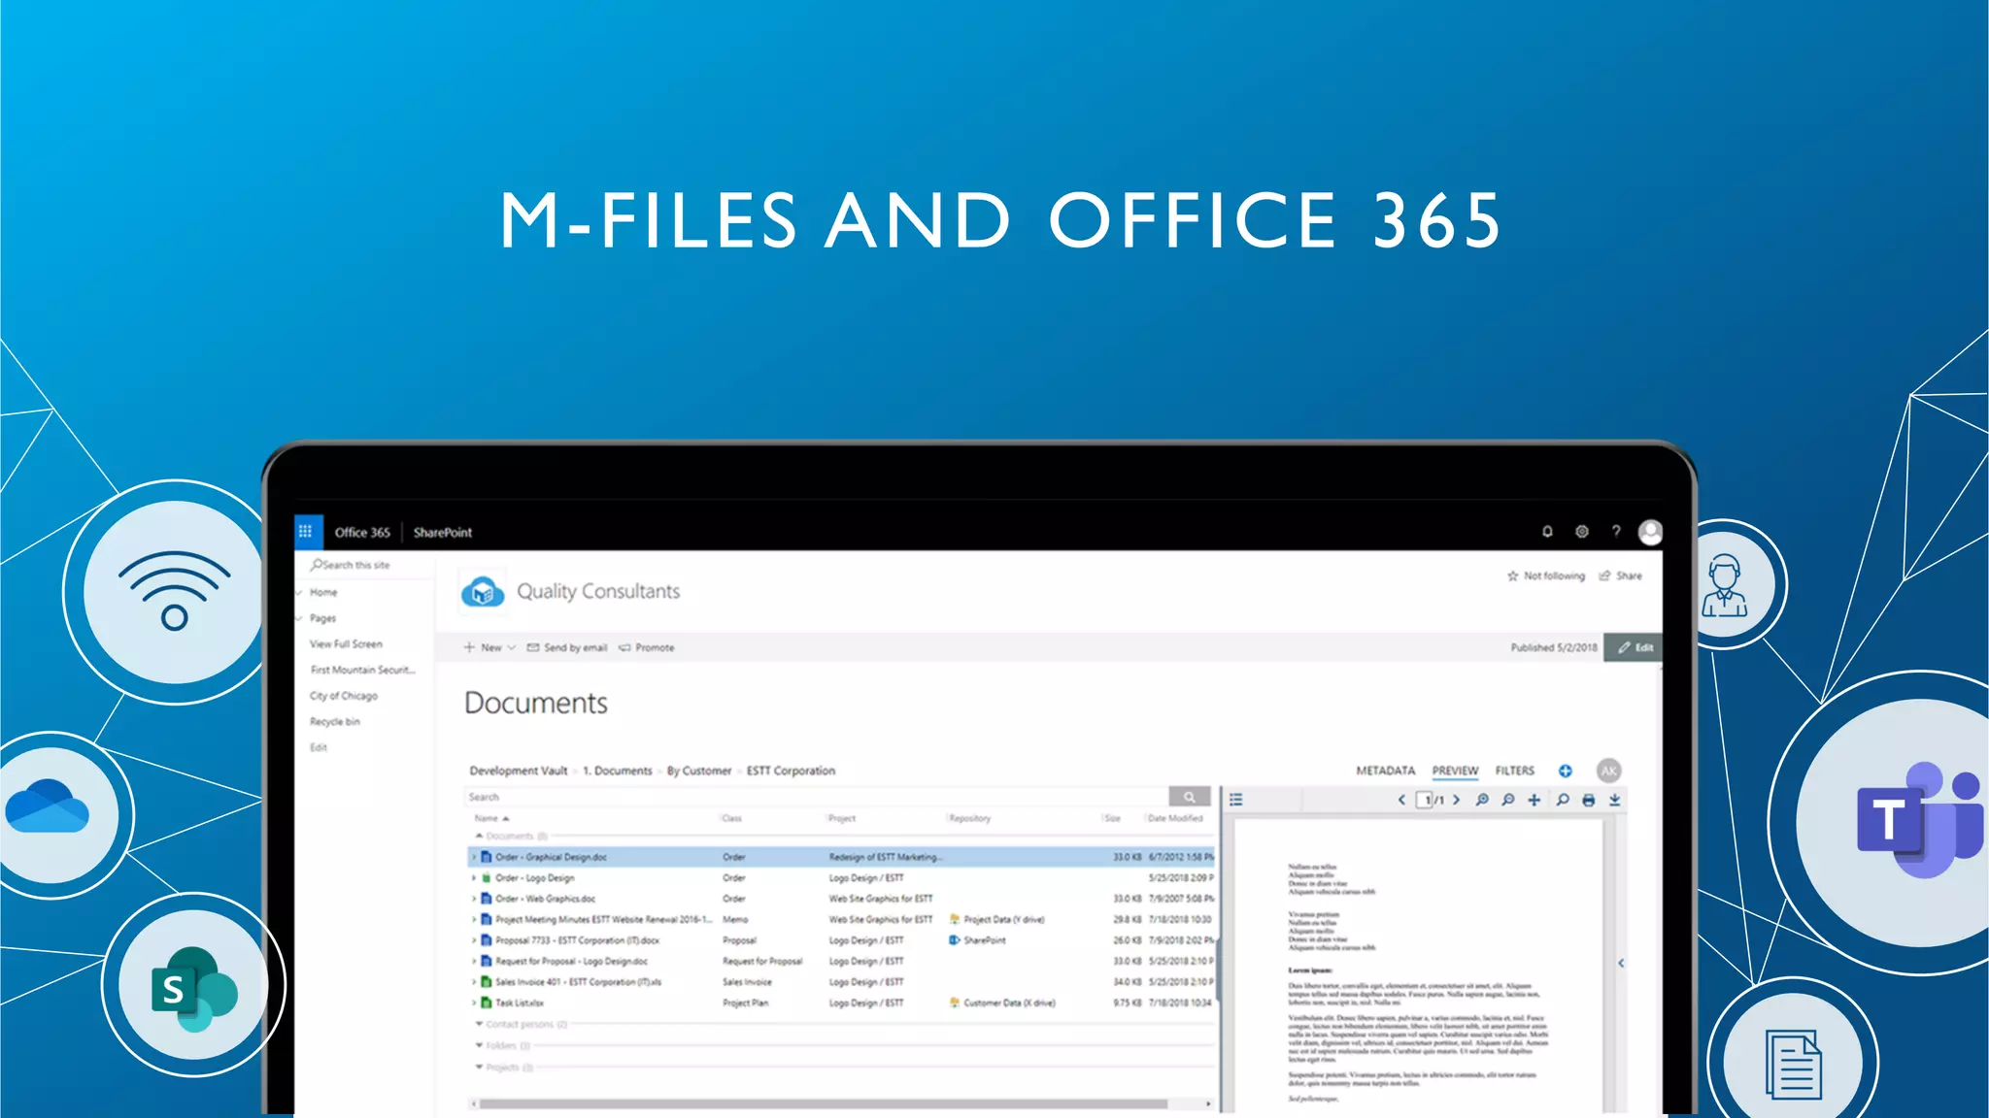
Task: Open notifications bell in Office 365 bar
Action: click(1547, 532)
